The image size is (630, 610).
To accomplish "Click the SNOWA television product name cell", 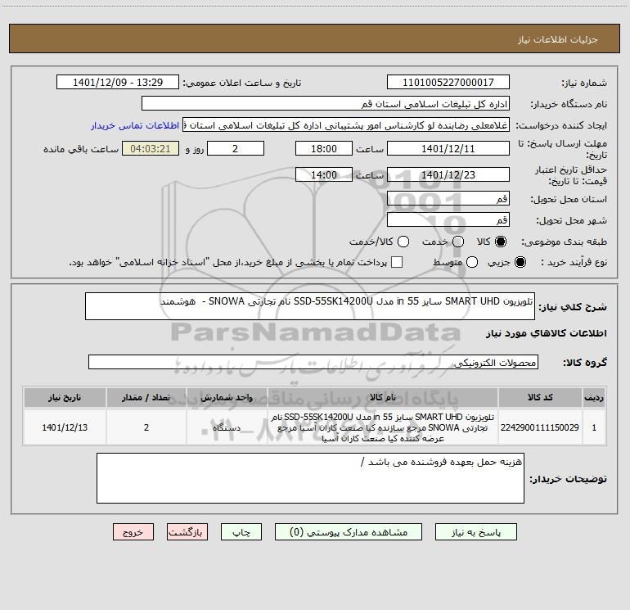I will tap(383, 427).
